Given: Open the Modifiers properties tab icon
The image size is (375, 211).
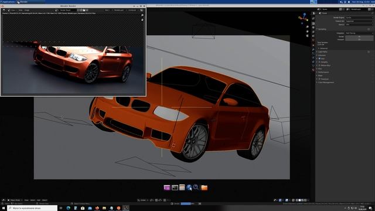Looking at the screenshot, I should click(313, 49).
